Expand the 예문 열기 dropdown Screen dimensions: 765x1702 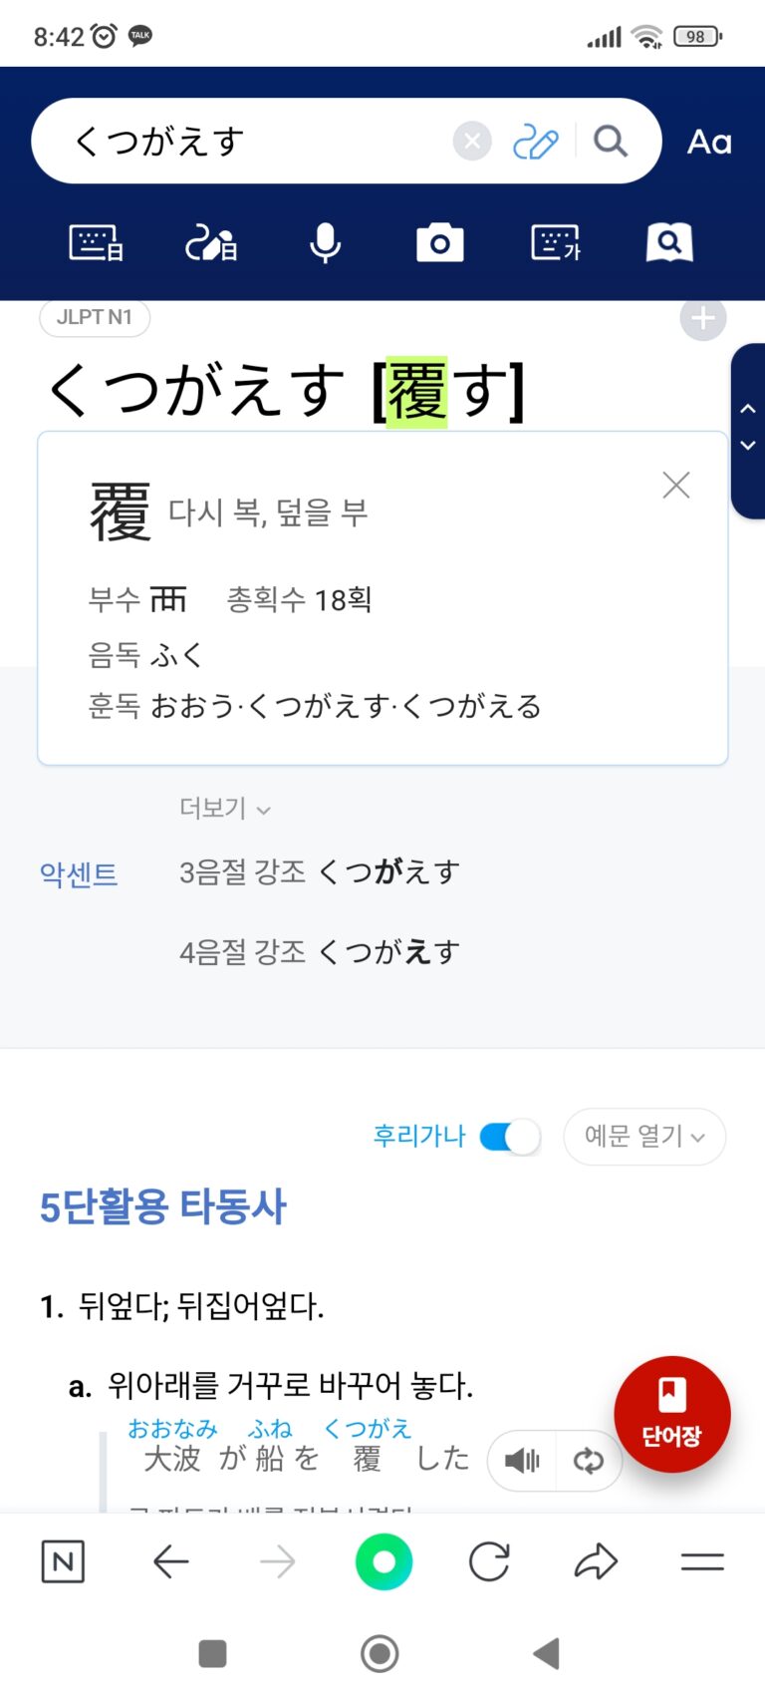click(x=644, y=1137)
